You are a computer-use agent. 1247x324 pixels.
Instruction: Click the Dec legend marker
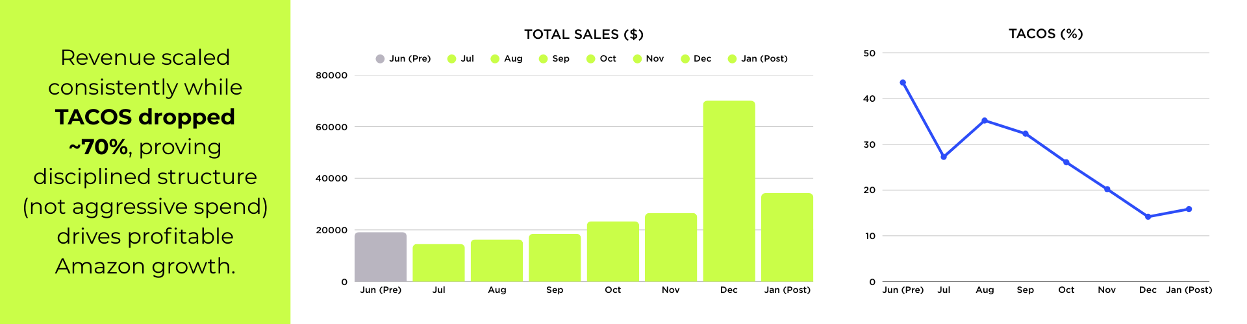(x=685, y=59)
